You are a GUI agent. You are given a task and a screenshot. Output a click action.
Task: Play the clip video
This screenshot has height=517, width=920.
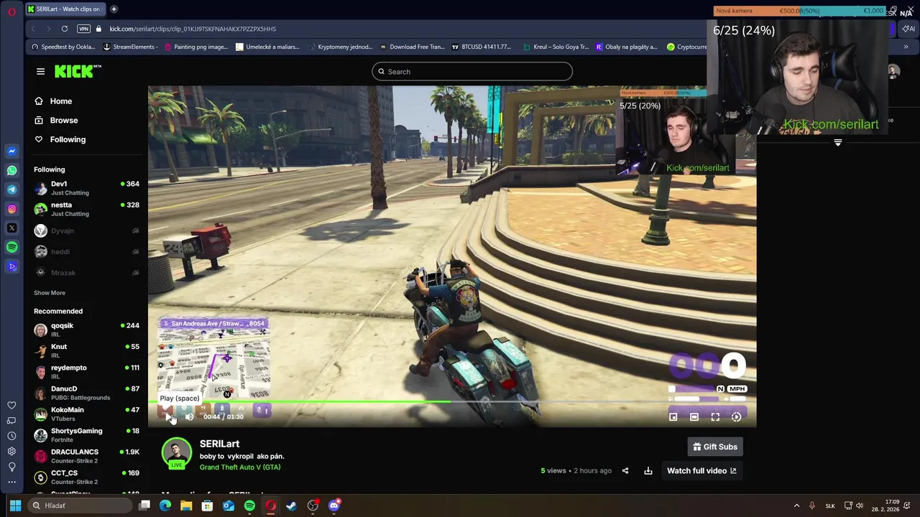tap(169, 416)
